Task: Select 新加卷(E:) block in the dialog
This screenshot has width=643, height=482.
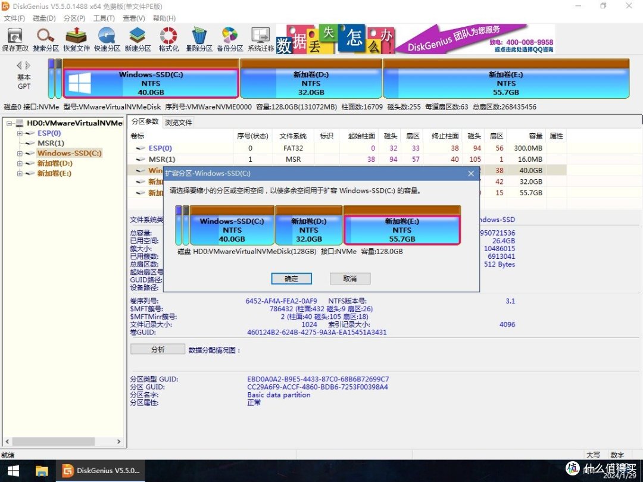Action: click(x=402, y=226)
